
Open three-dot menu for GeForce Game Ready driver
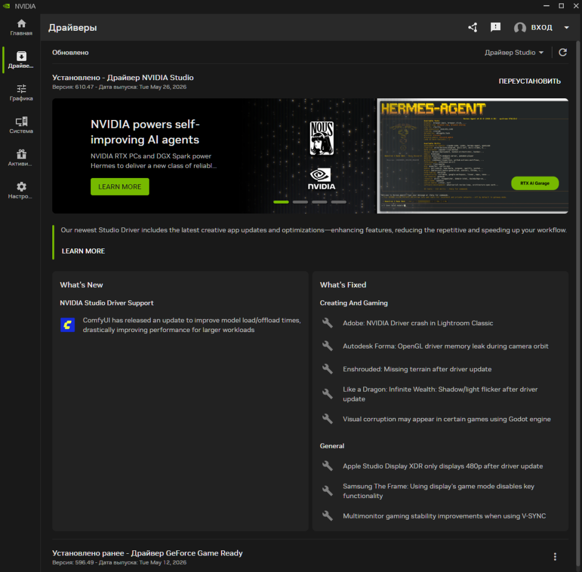(x=555, y=557)
